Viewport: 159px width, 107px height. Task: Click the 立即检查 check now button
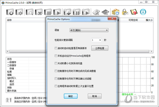tap(100, 48)
